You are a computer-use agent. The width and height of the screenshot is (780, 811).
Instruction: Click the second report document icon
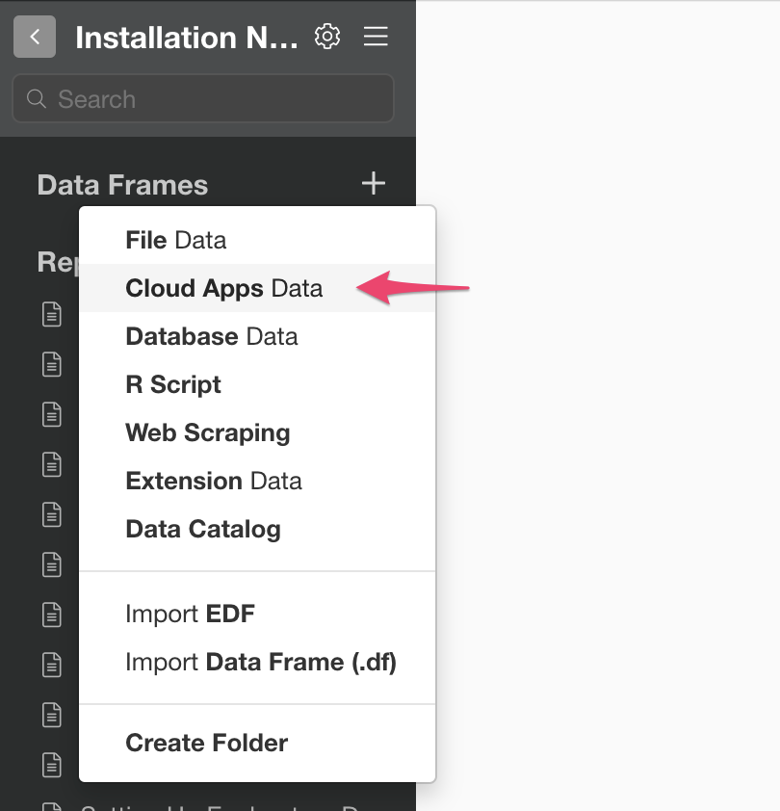tap(51, 363)
